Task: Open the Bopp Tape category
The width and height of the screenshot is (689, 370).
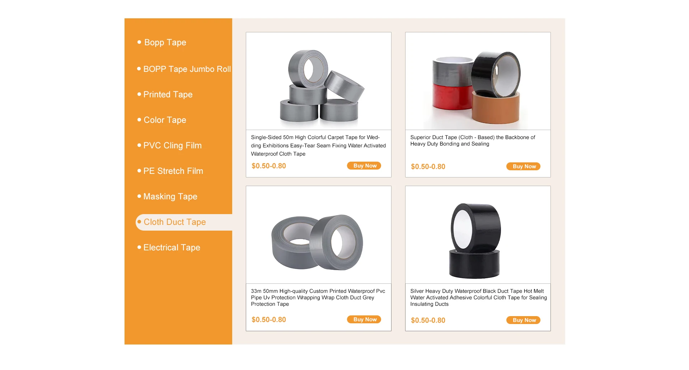Action: pyautogui.click(x=165, y=42)
